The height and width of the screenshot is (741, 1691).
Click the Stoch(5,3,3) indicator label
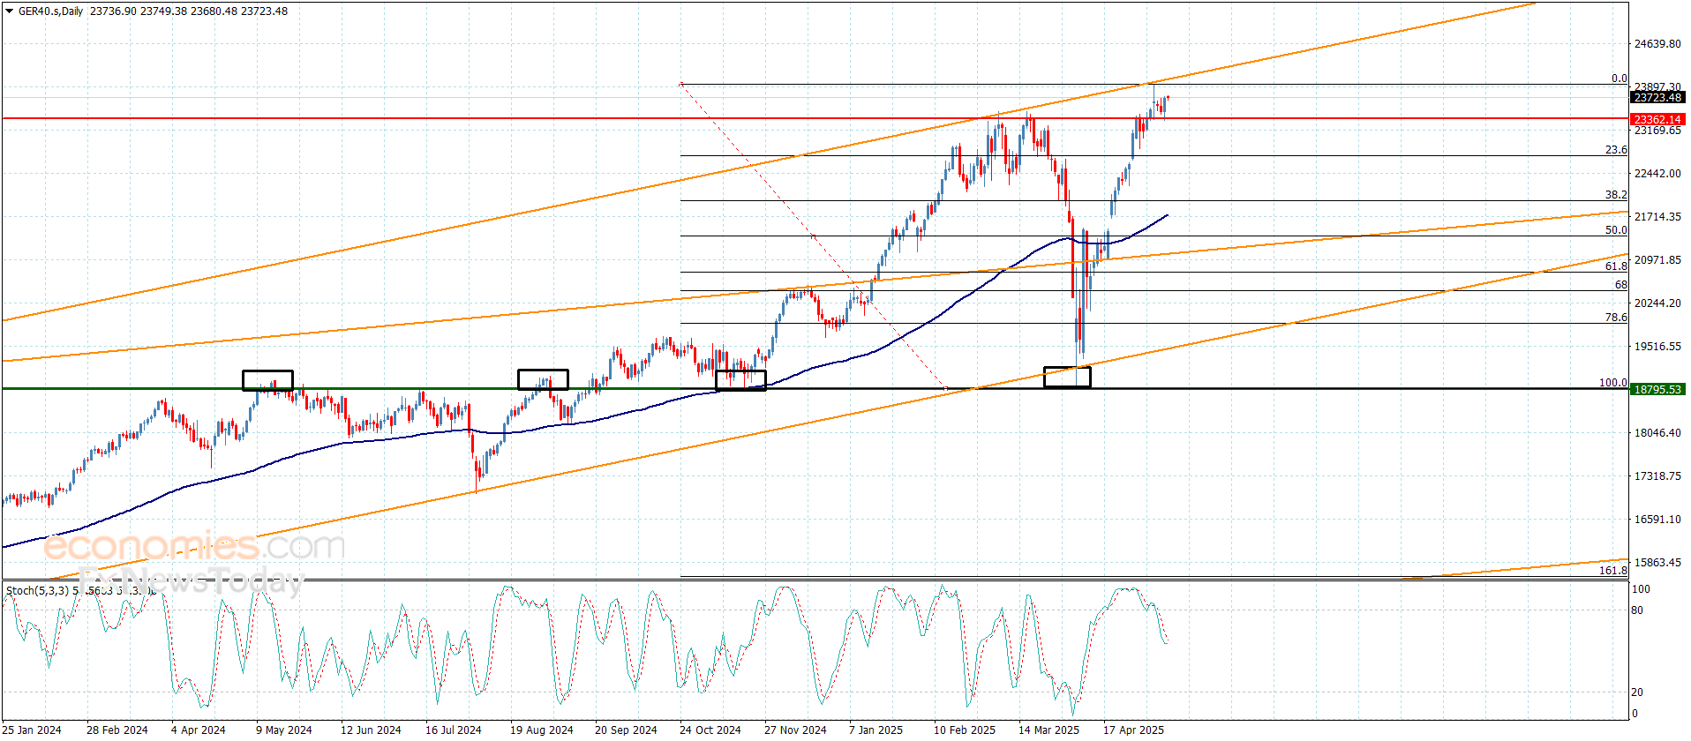37,590
